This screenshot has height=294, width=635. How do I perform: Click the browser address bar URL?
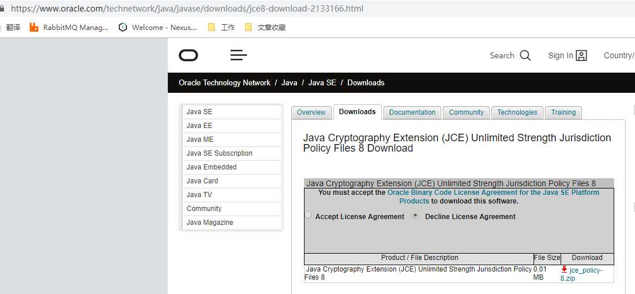(187, 8)
